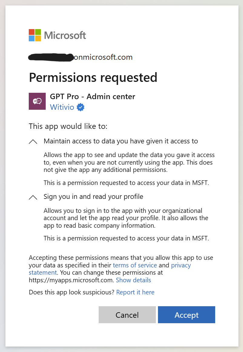The image size is (243, 352).
Task: Open the privacy statement link
Action: click(181, 265)
